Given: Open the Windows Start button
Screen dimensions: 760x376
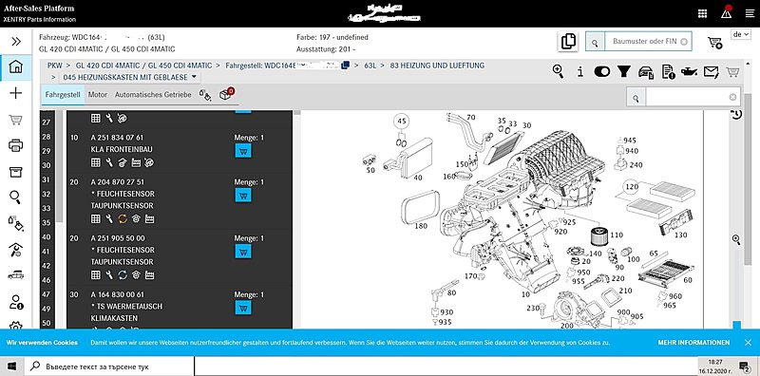Looking at the screenshot, I should [11, 366].
